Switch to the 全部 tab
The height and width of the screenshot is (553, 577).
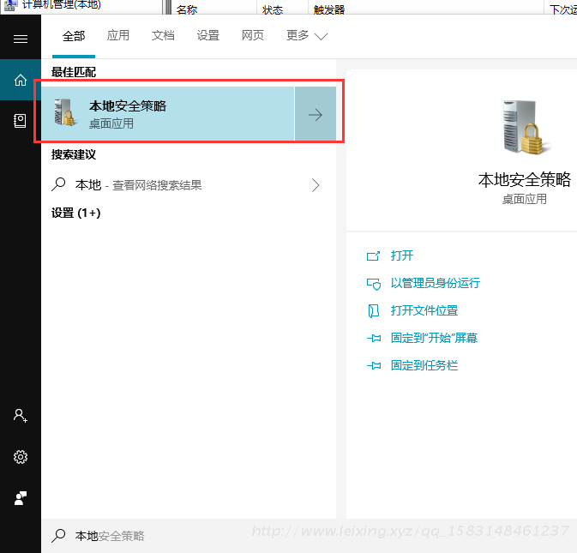click(x=74, y=36)
